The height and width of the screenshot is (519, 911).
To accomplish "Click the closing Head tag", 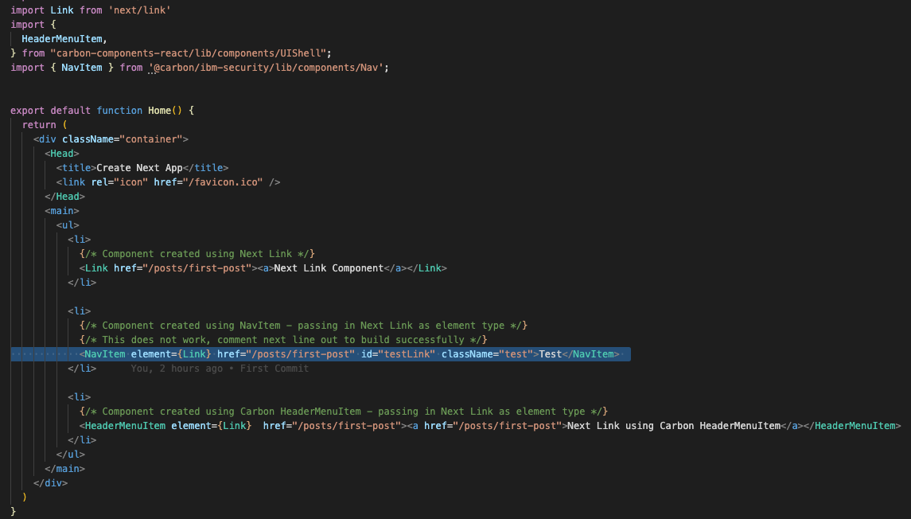I will tap(64, 197).
